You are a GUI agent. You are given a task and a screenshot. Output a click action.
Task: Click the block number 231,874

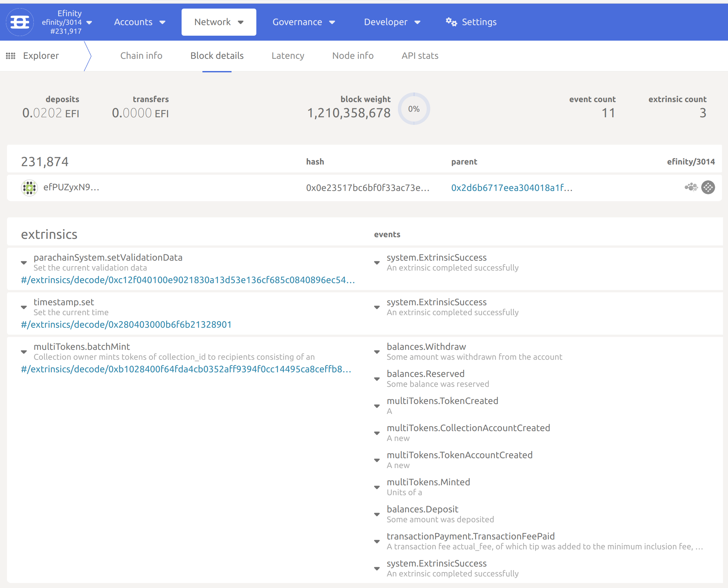(45, 162)
